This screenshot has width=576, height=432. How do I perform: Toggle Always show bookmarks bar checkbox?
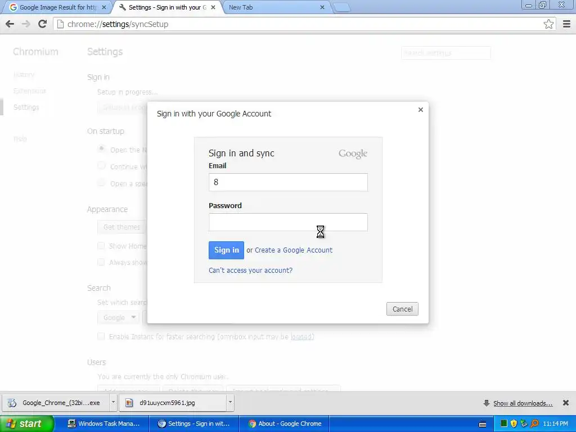[101, 262]
